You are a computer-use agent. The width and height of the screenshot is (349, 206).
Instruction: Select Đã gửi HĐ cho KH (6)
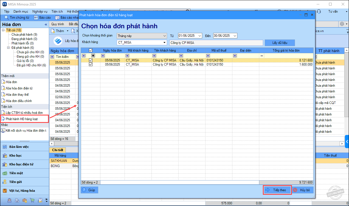[31, 65]
